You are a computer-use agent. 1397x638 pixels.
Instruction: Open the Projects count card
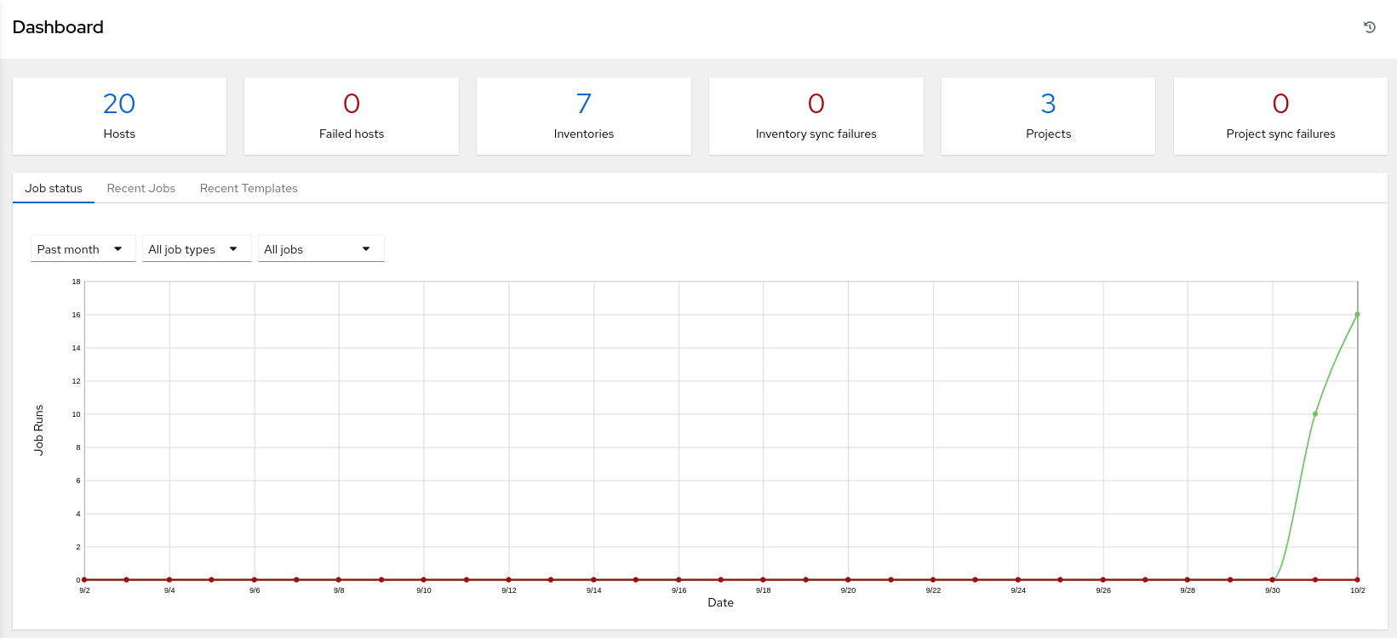(1048, 117)
